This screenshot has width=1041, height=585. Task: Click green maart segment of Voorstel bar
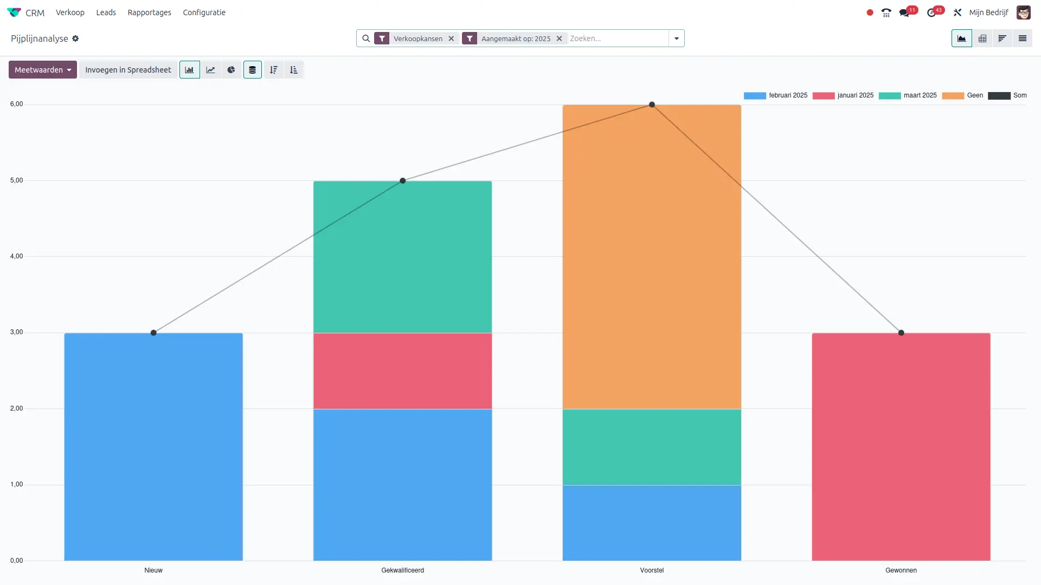(x=652, y=447)
